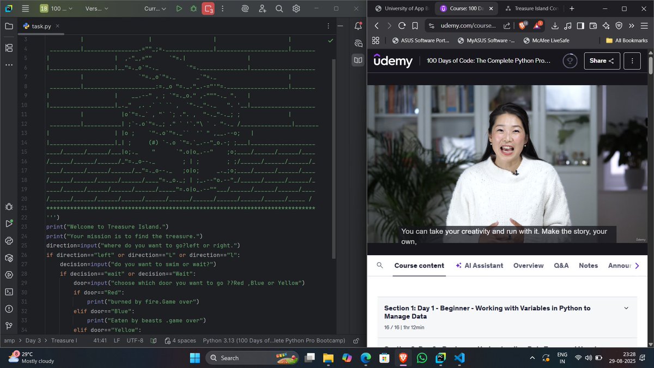
Task: Open PyCharm Search Everywhere magnifier
Action: [x=279, y=9]
